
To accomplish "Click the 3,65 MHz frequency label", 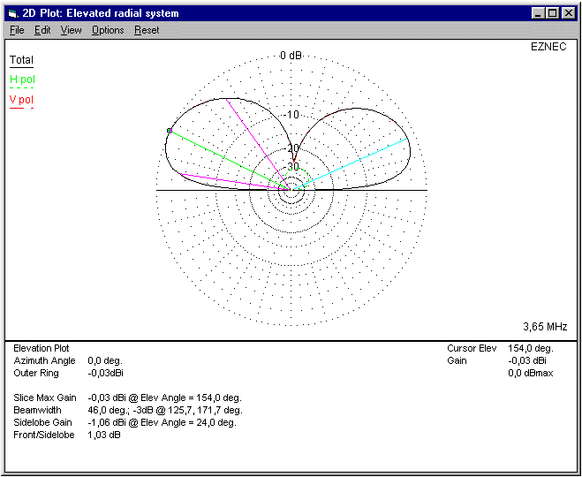I will 545,327.
